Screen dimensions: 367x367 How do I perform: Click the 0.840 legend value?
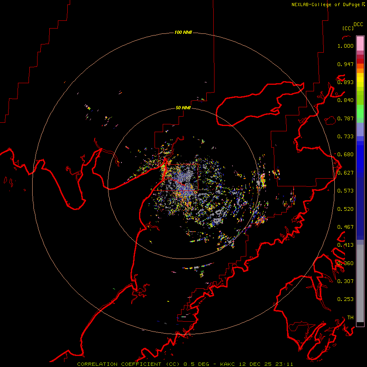point(345,100)
